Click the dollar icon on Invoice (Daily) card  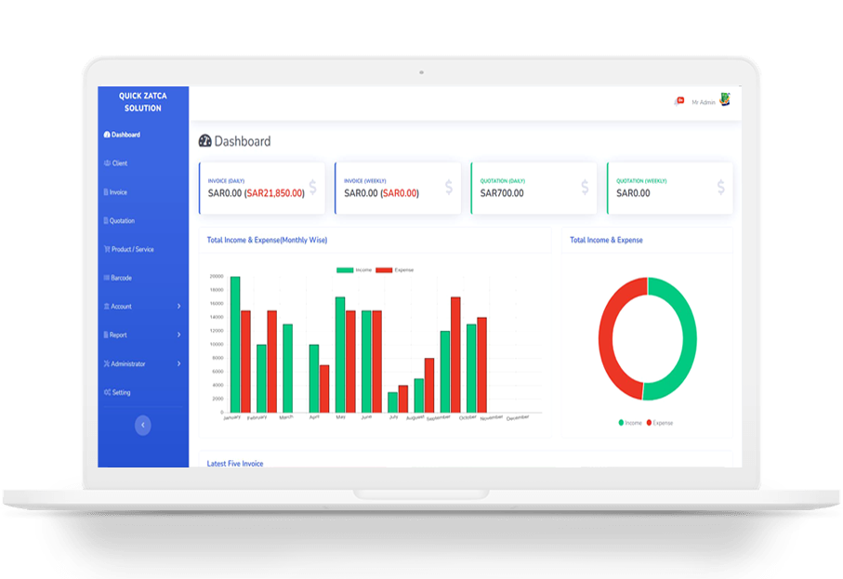click(x=312, y=188)
